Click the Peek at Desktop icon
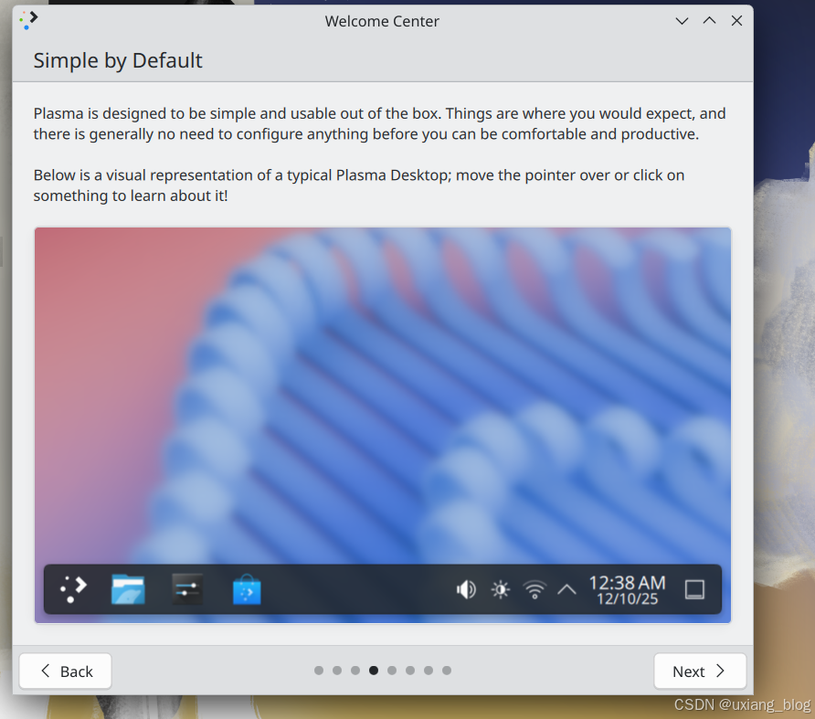Image resolution: width=815 pixels, height=719 pixels. pos(694,589)
